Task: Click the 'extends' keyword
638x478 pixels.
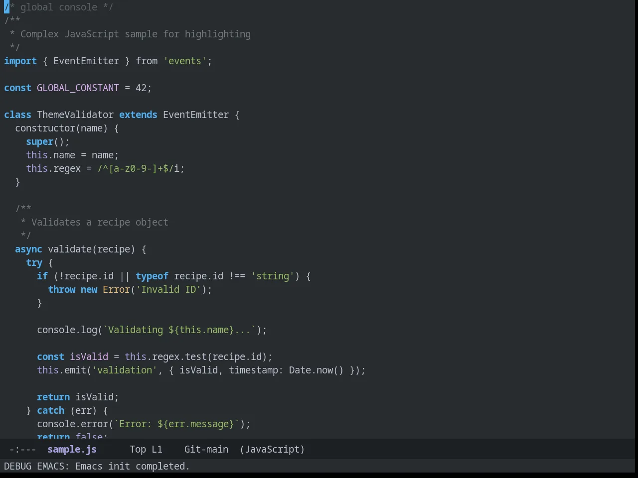Action: [138, 115]
